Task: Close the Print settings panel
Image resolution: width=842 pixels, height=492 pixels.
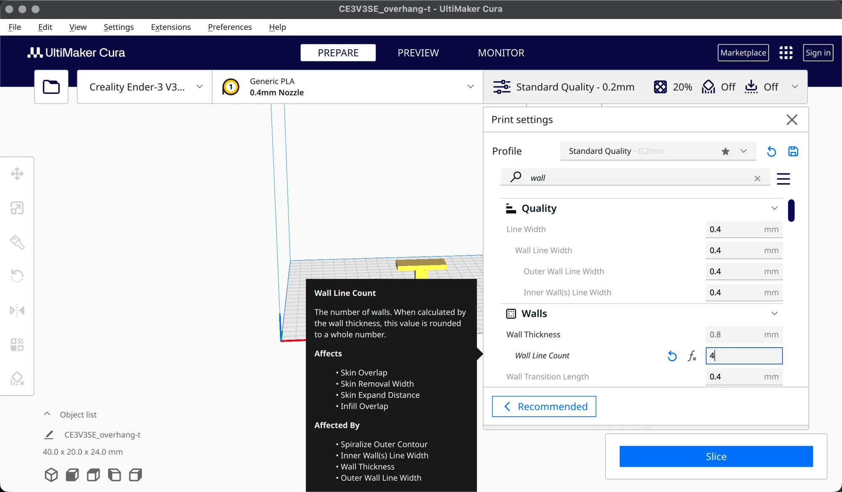Action: tap(792, 120)
